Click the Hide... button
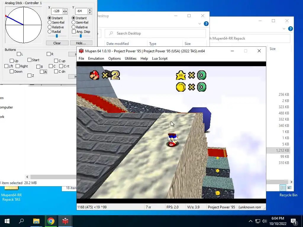 (81, 43)
